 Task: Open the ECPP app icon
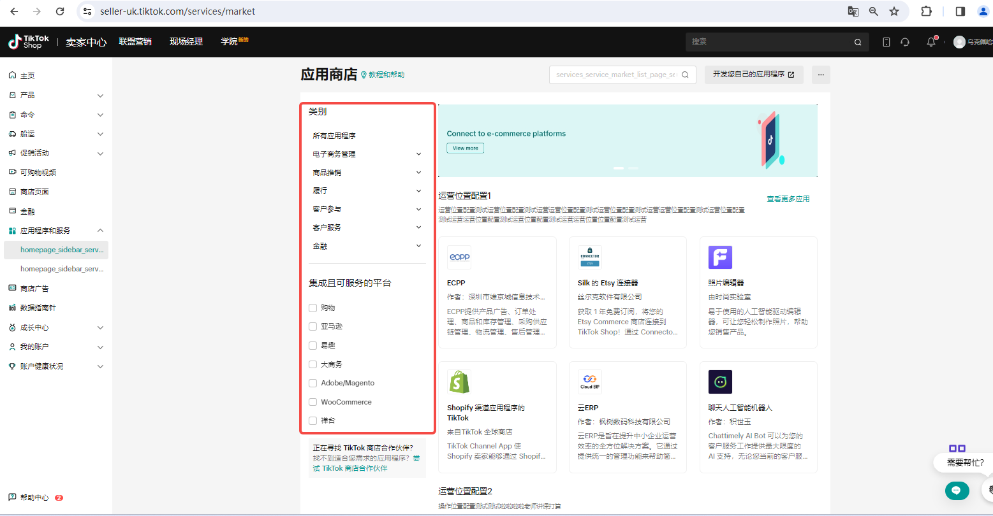click(x=459, y=257)
